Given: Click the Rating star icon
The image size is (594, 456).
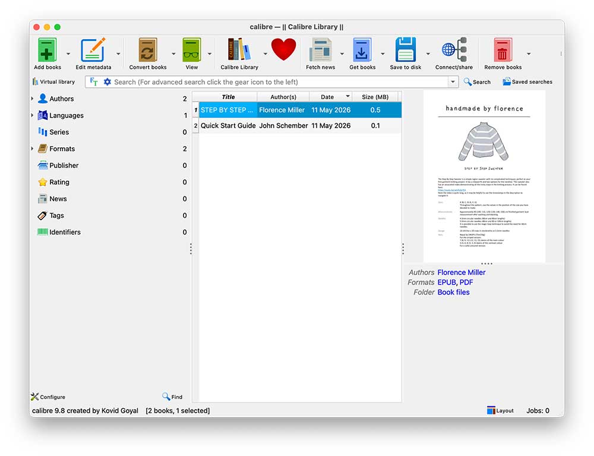Looking at the screenshot, I should pyautogui.click(x=43, y=182).
